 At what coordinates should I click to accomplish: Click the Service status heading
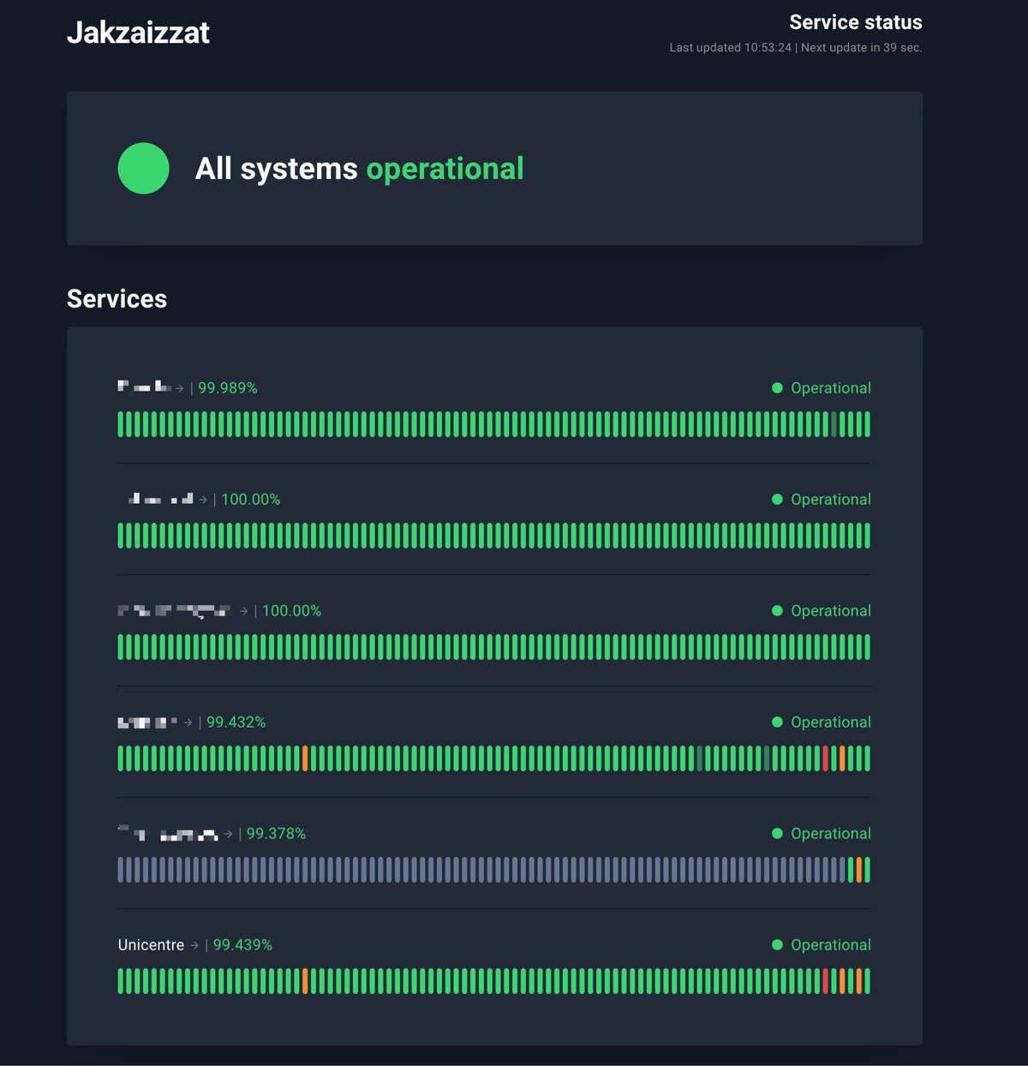(x=855, y=22)
